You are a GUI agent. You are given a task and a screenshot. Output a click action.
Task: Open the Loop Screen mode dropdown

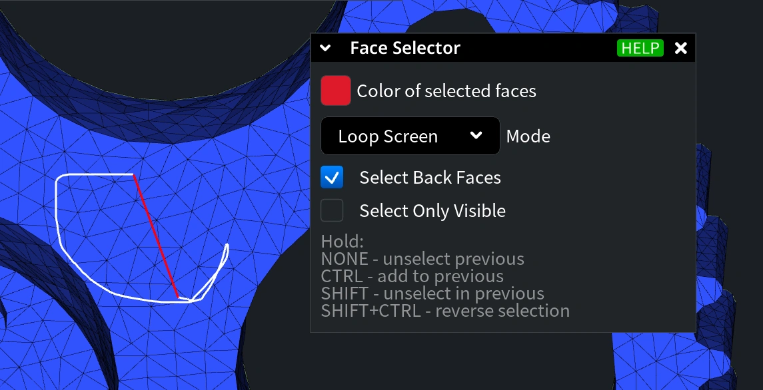click(x=410, y=136)
